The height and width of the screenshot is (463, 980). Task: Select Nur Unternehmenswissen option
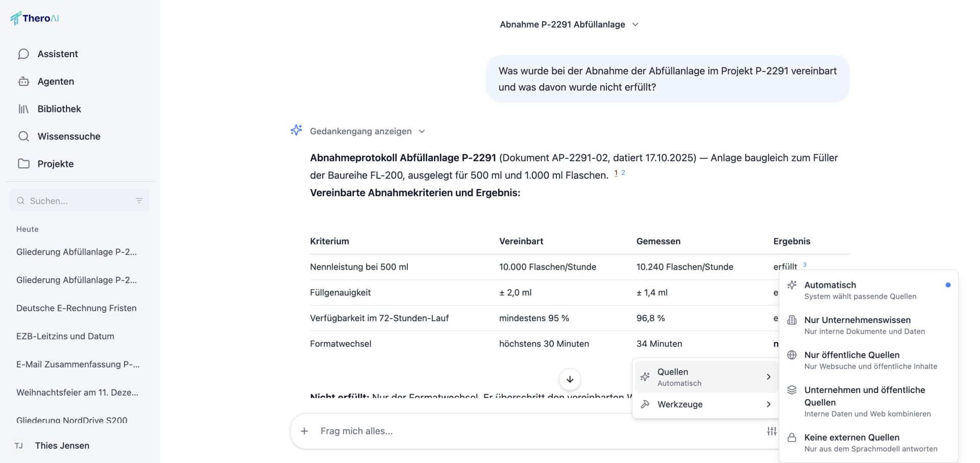point(868,325)
